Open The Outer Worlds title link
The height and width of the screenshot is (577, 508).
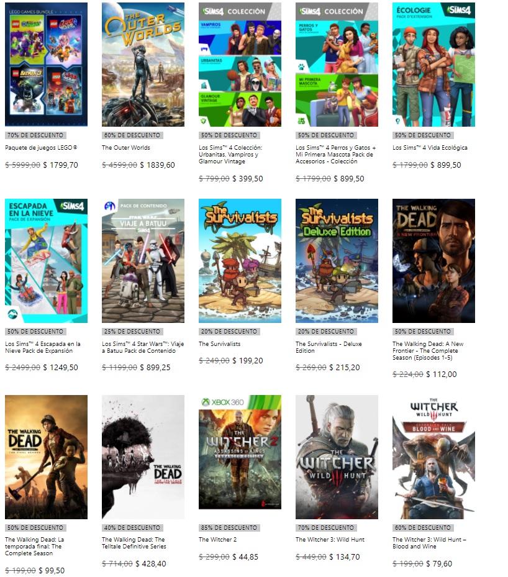[x=126, y=148]
